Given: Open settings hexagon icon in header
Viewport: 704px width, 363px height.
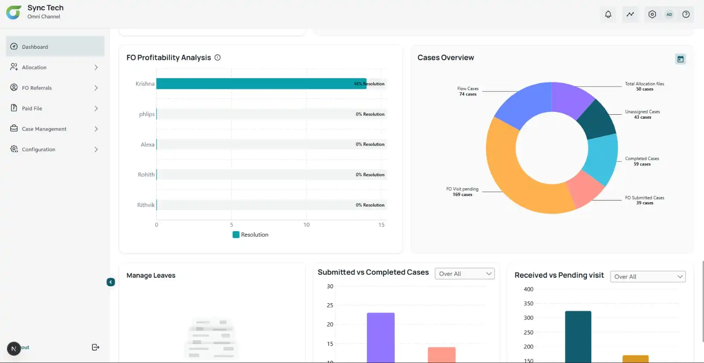Looking at the screenshot, I should [652, 15].
